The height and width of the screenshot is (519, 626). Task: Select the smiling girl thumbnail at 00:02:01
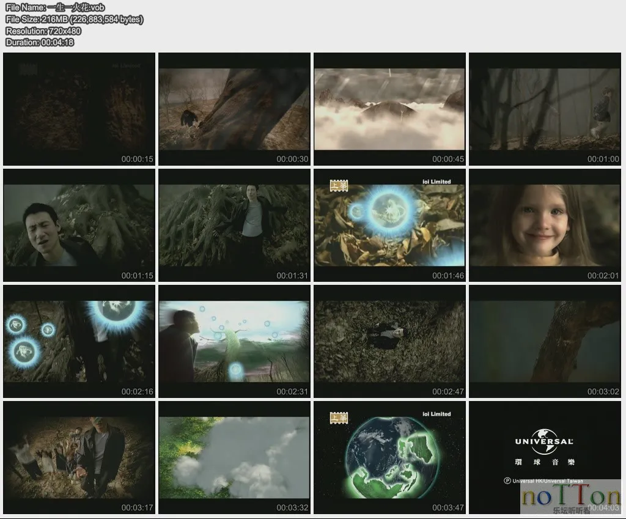pyautogui.click(x=545, y=225)
